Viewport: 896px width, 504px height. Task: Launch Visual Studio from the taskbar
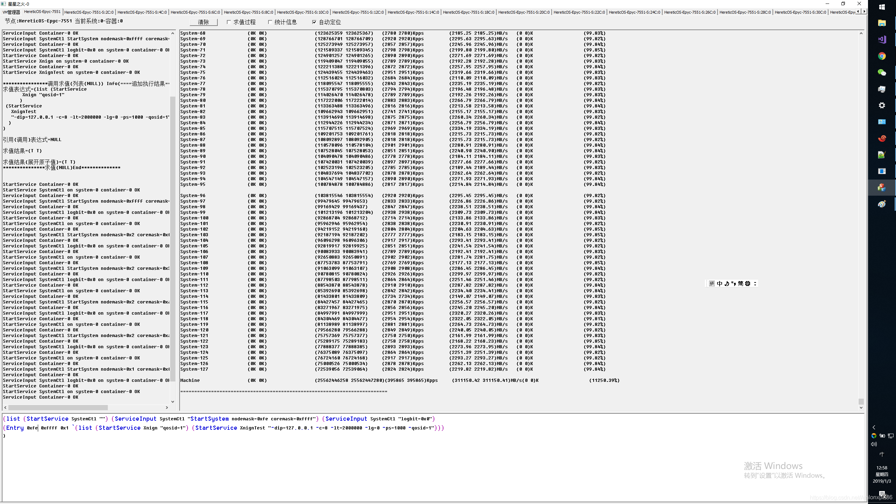tap(882, 40)
